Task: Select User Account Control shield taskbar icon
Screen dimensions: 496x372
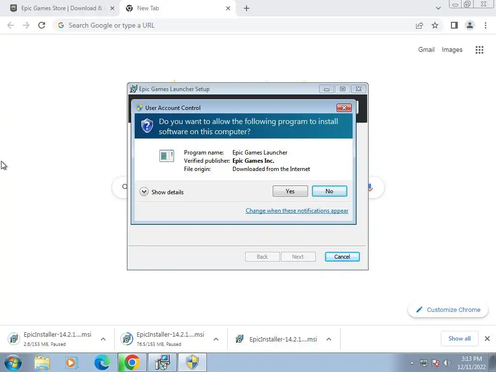Action: point(192,362)
